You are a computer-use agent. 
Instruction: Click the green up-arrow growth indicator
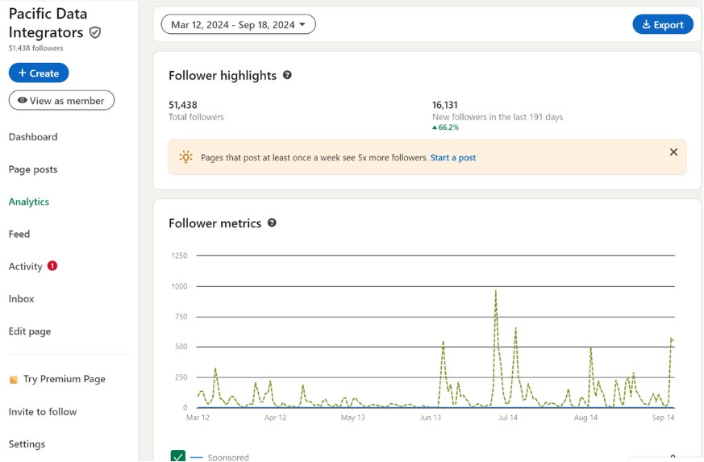coord(435,127)
